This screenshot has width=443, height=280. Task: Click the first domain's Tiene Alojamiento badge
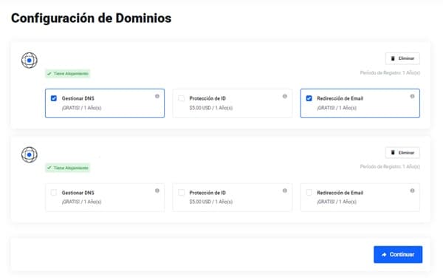[68, 74]
